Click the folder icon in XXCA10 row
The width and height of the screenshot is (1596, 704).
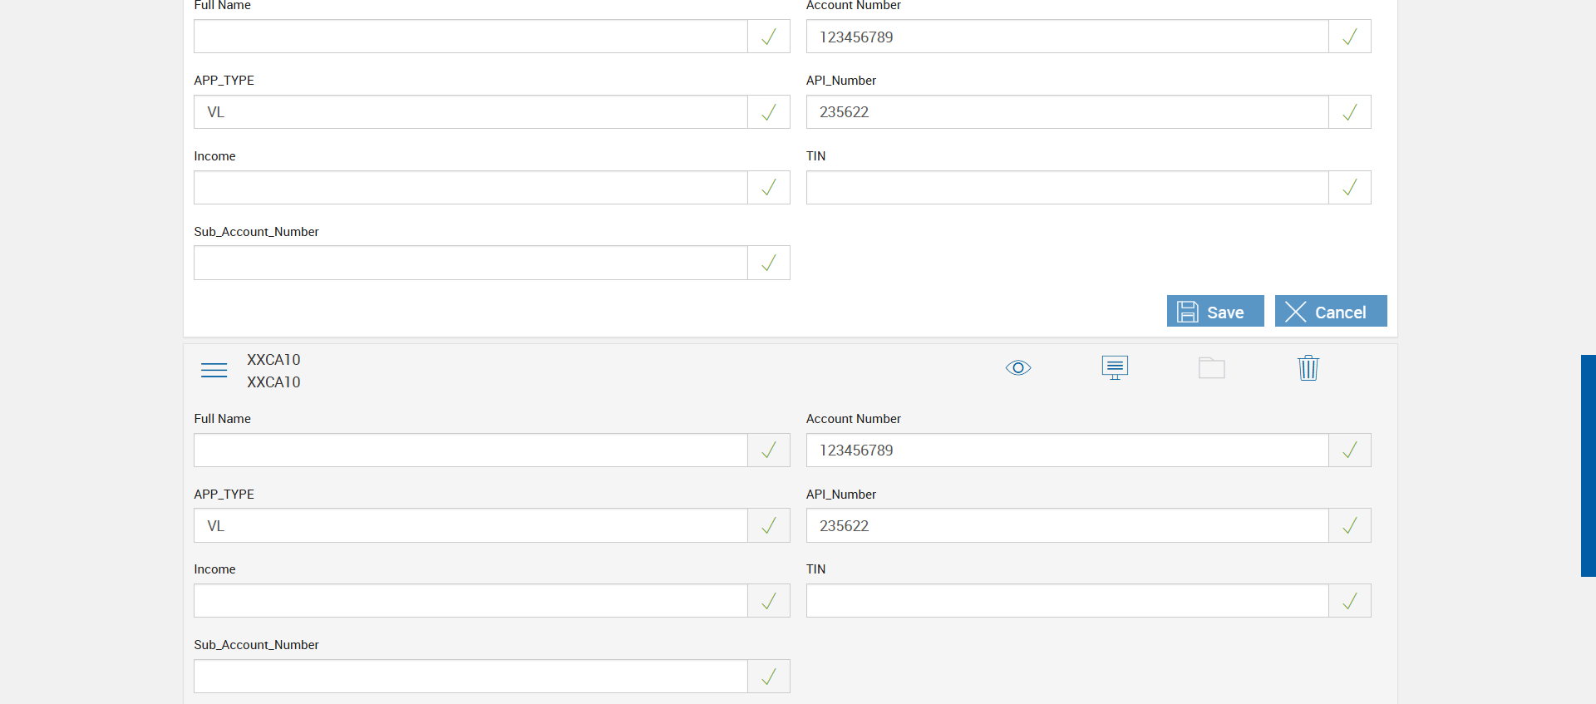click(1211, 367)
